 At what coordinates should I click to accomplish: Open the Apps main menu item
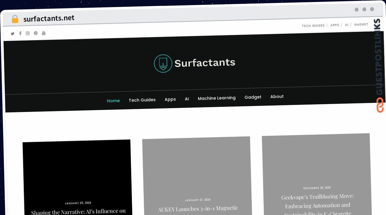pyautogui.click(x=170, y=99)
